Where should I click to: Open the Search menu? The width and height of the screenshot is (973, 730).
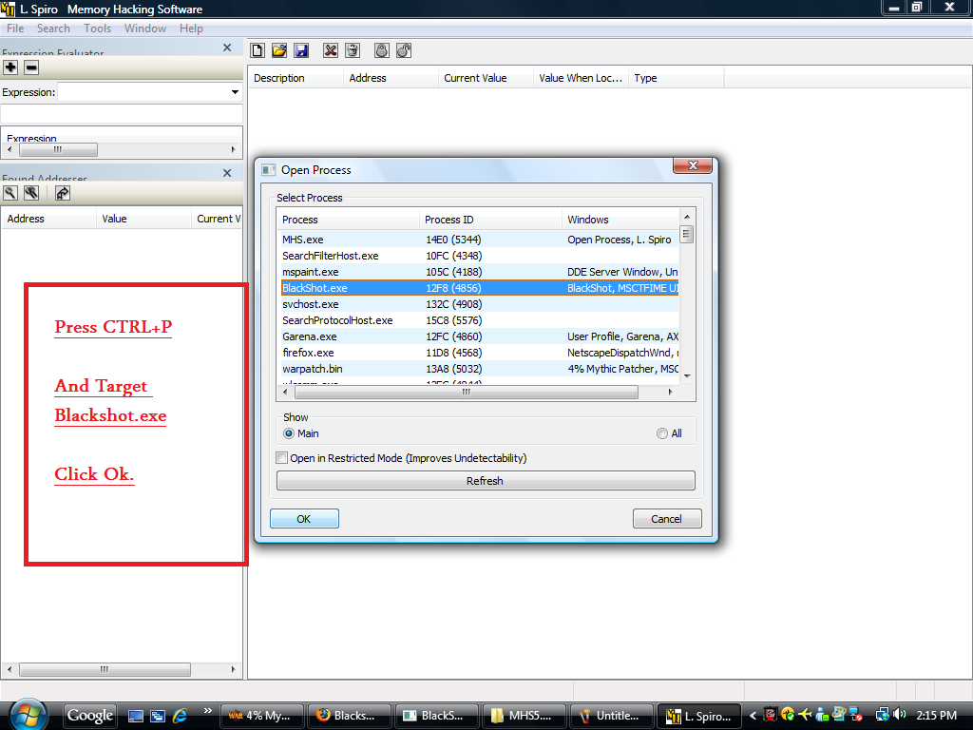coord(53,29)
